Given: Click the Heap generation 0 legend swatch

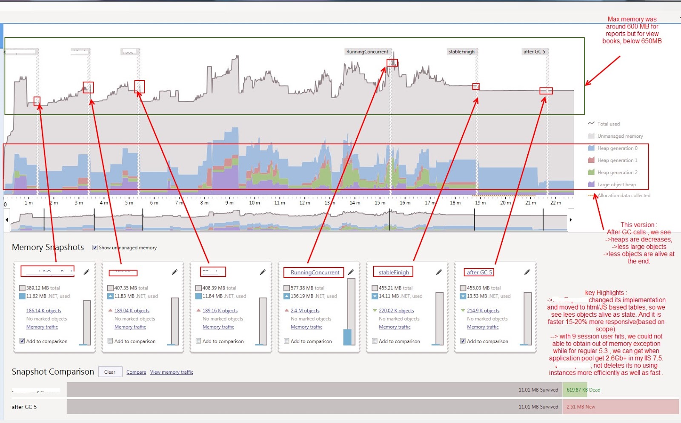Looking at the screenshot, I should [591, 148].
